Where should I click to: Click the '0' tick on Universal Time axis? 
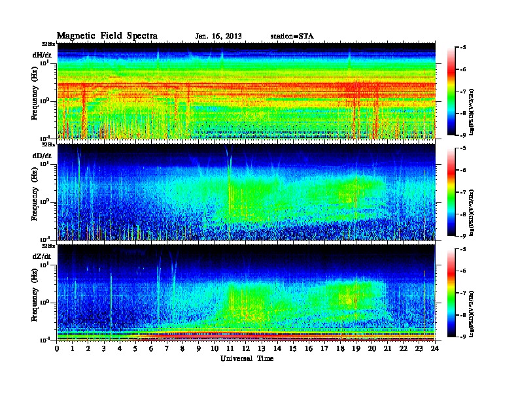coord(57,348)
